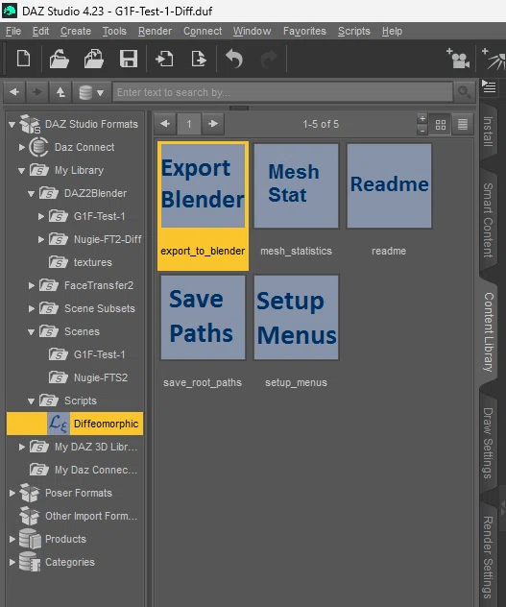506x607 pixels.
Task: Create a new spotlight
Action: tap(494, 59)
